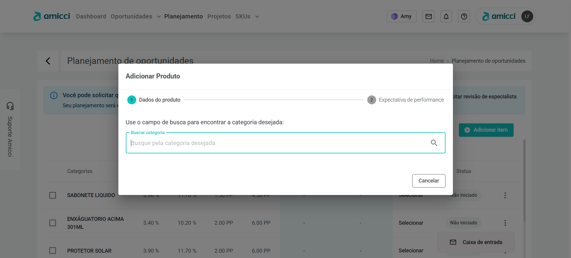Open Selecionar dropdown in Enxaguatorio row
This screenshot has height=258, width=571.
click(x=411, y=223)
